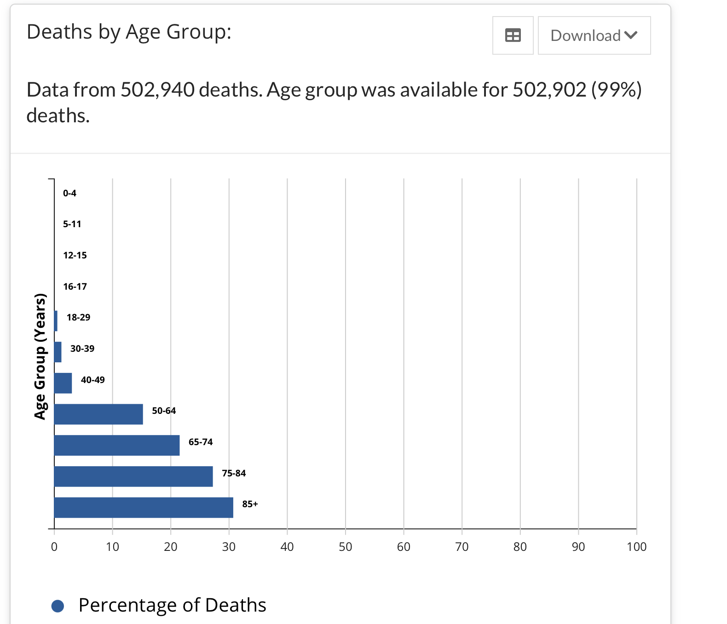
Task: Select the 75-84 age group bar
Action: click(x=133, y=476)
